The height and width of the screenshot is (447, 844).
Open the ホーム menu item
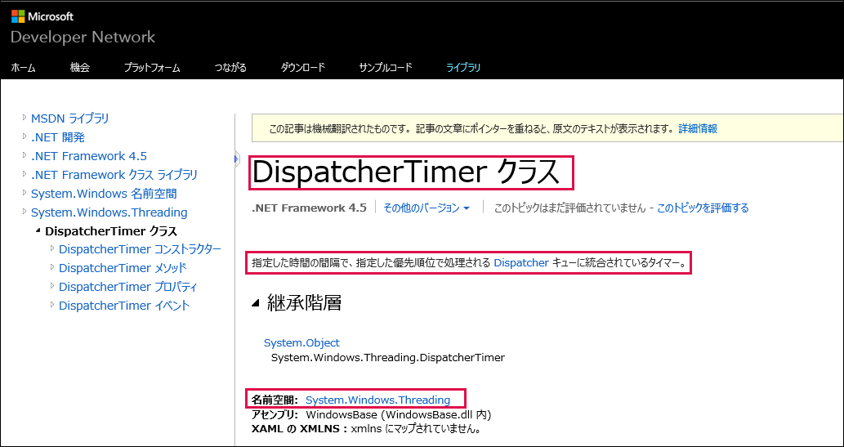tap(23, 68)
